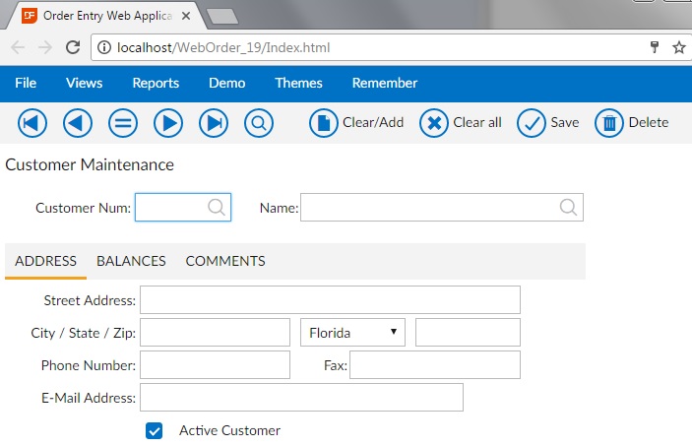This screenshot has width=692, height=446.
Task: Open a new browser tab
Action: pyautogui.click(x=222, y=17)
